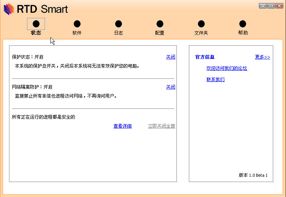Viewport: 286px width, 197px height.
Task: Click the greyed 立即关闭全部 link
Action: [161, 126]
